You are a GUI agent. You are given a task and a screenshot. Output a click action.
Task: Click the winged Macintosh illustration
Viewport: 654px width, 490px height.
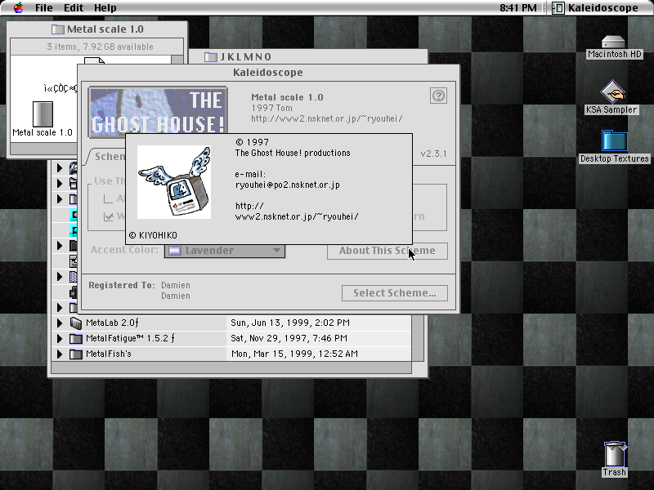[x=174, y=182]
